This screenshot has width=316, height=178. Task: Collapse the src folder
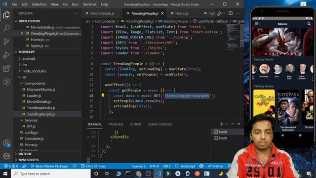click(25, 77)
